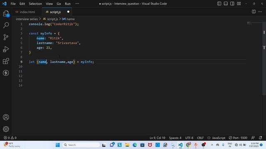Viewport: 266px width, 149px height.
Task: Open the Thunder Client lightning icon
Action: coord(6,73)
